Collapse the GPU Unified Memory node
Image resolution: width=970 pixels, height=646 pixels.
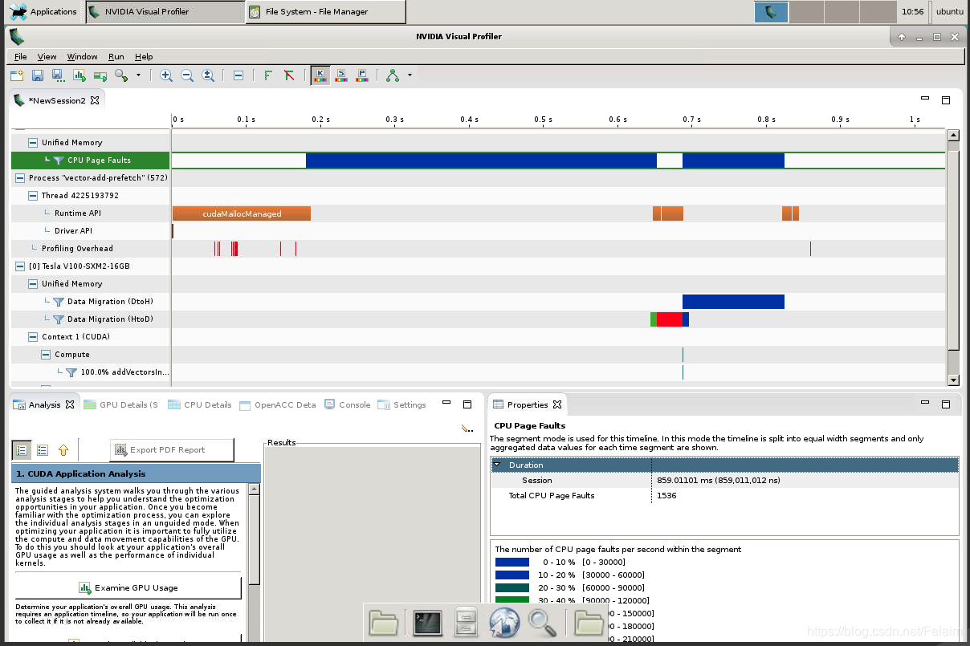(x=33, y=284)
